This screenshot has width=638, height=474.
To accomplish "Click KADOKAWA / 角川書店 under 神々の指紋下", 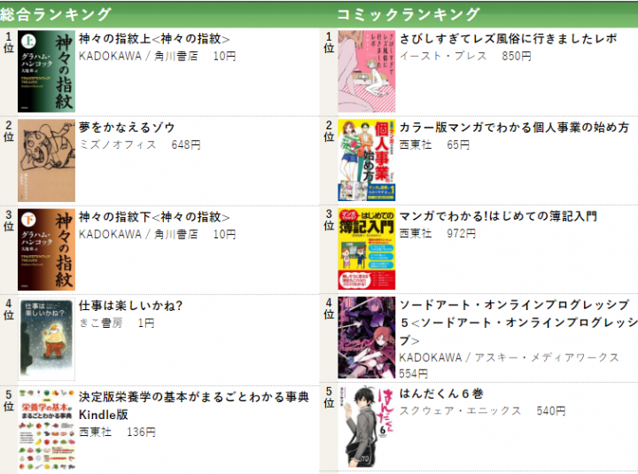I will coord(138,235).
